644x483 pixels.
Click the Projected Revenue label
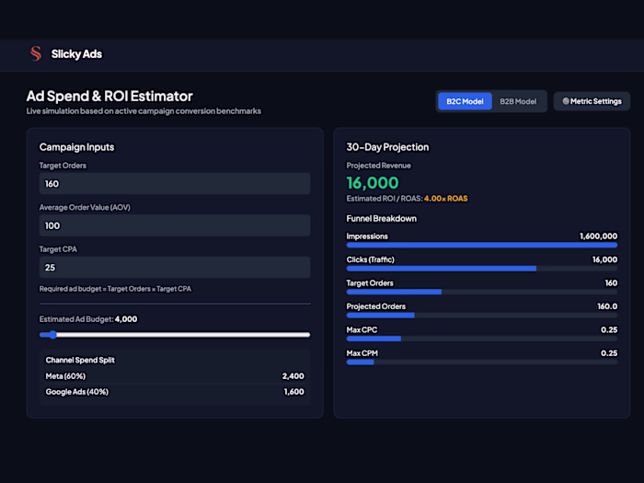(379, 166)
